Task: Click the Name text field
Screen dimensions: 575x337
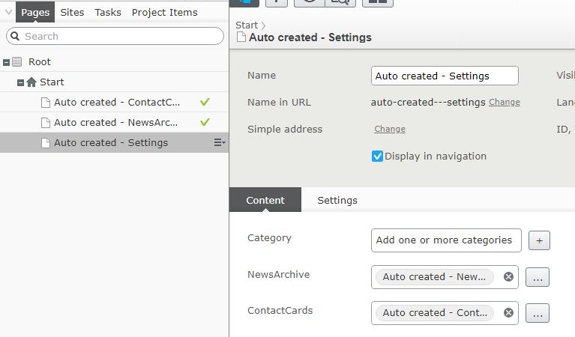Action: point(444,76)
